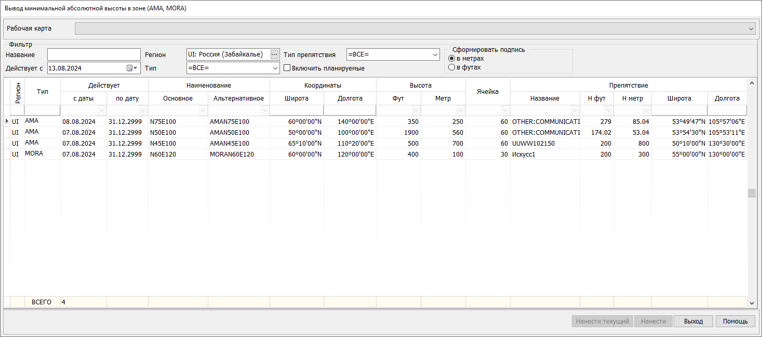Select the в футах radio button

click(451, 67)
